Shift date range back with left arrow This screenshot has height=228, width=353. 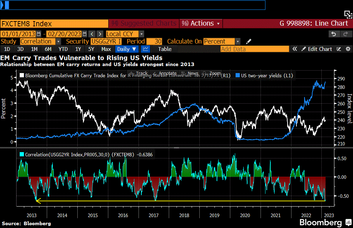click(92, 34)
